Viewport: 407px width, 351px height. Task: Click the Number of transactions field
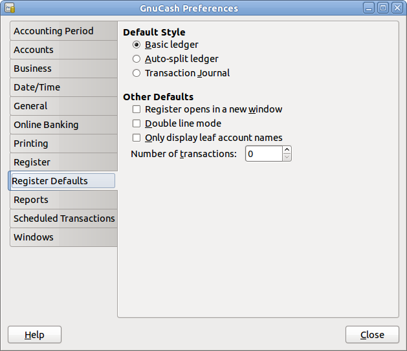pos(263,154)
